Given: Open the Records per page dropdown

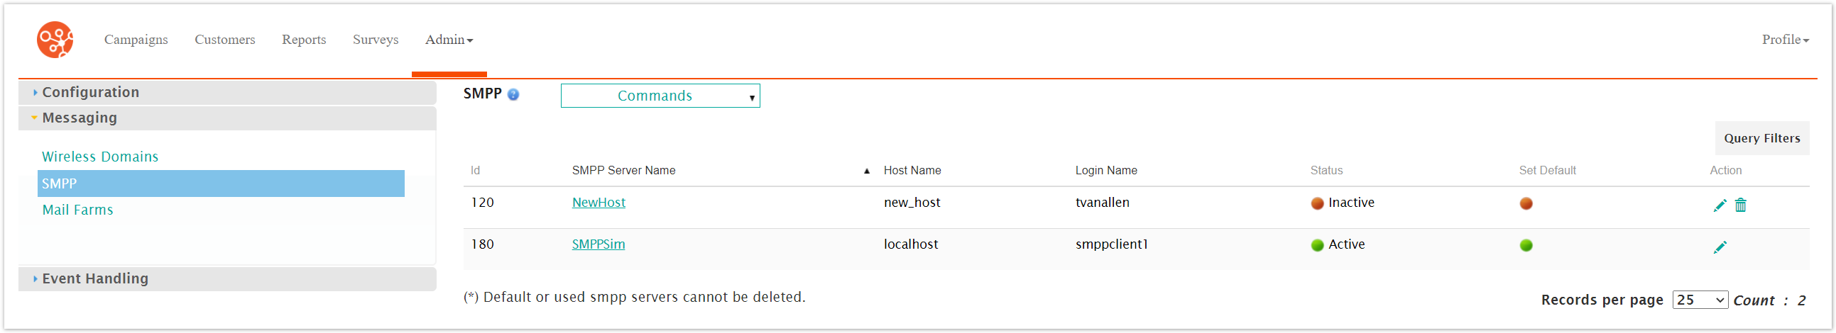Looking at the screenshot, I should coord(1700,300).
